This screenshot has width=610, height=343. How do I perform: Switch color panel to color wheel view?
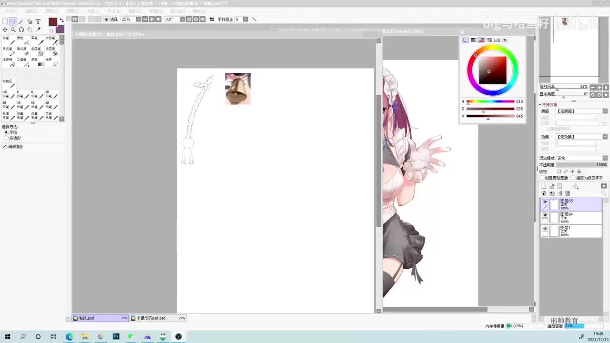click(x=465, y=40)
